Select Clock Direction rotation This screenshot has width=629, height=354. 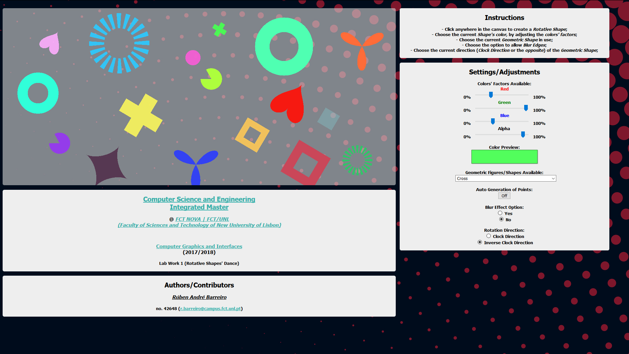click(488, 236)
